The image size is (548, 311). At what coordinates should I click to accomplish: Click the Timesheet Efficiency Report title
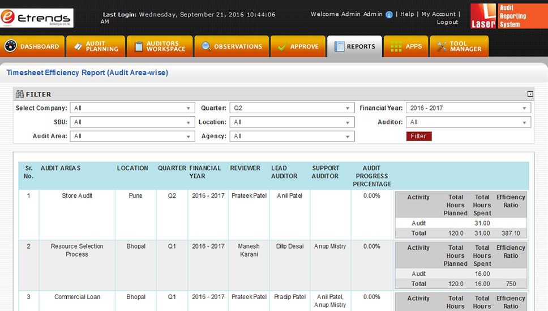pyautogui.click(x=87, y=73)
